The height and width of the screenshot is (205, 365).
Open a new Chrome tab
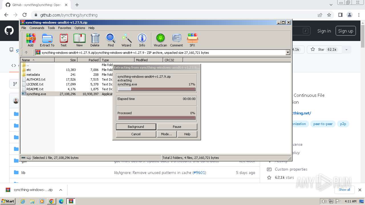[x=77, y=5]
